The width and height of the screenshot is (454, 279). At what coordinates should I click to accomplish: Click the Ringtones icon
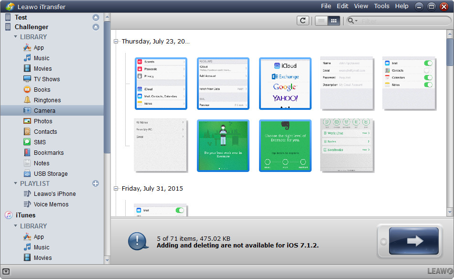(36, 100)
